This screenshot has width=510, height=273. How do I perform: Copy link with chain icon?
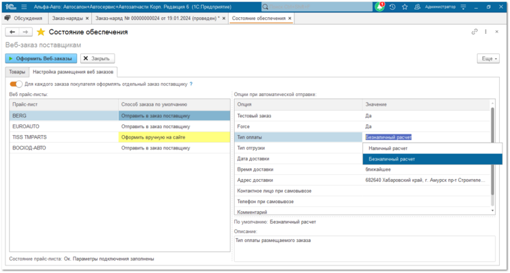point(474,32)
